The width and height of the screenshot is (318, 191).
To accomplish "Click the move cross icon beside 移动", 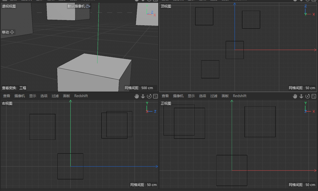I will (x=12, y=32).
